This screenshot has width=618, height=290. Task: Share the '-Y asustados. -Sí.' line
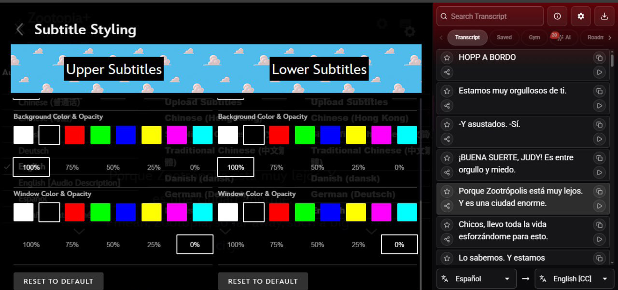click(447, 139)
